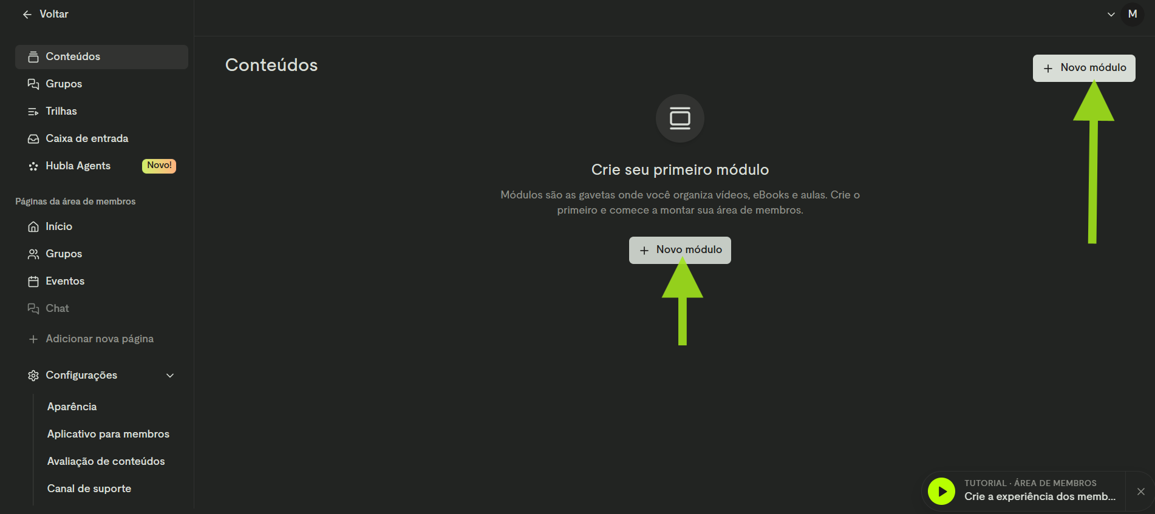The height and width of the screenshot is (514, 1155).
Task: Open Aplicativo para membros settings
Action: coord(108,434)
